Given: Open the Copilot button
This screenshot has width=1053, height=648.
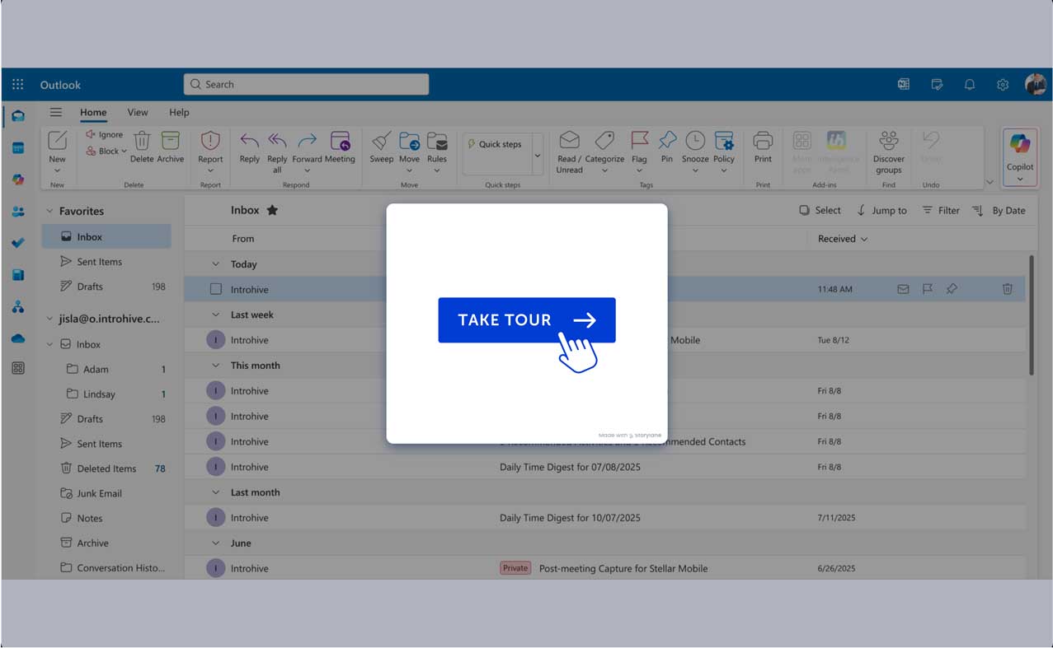Looking at the screenshot, I should (1019, 151).
